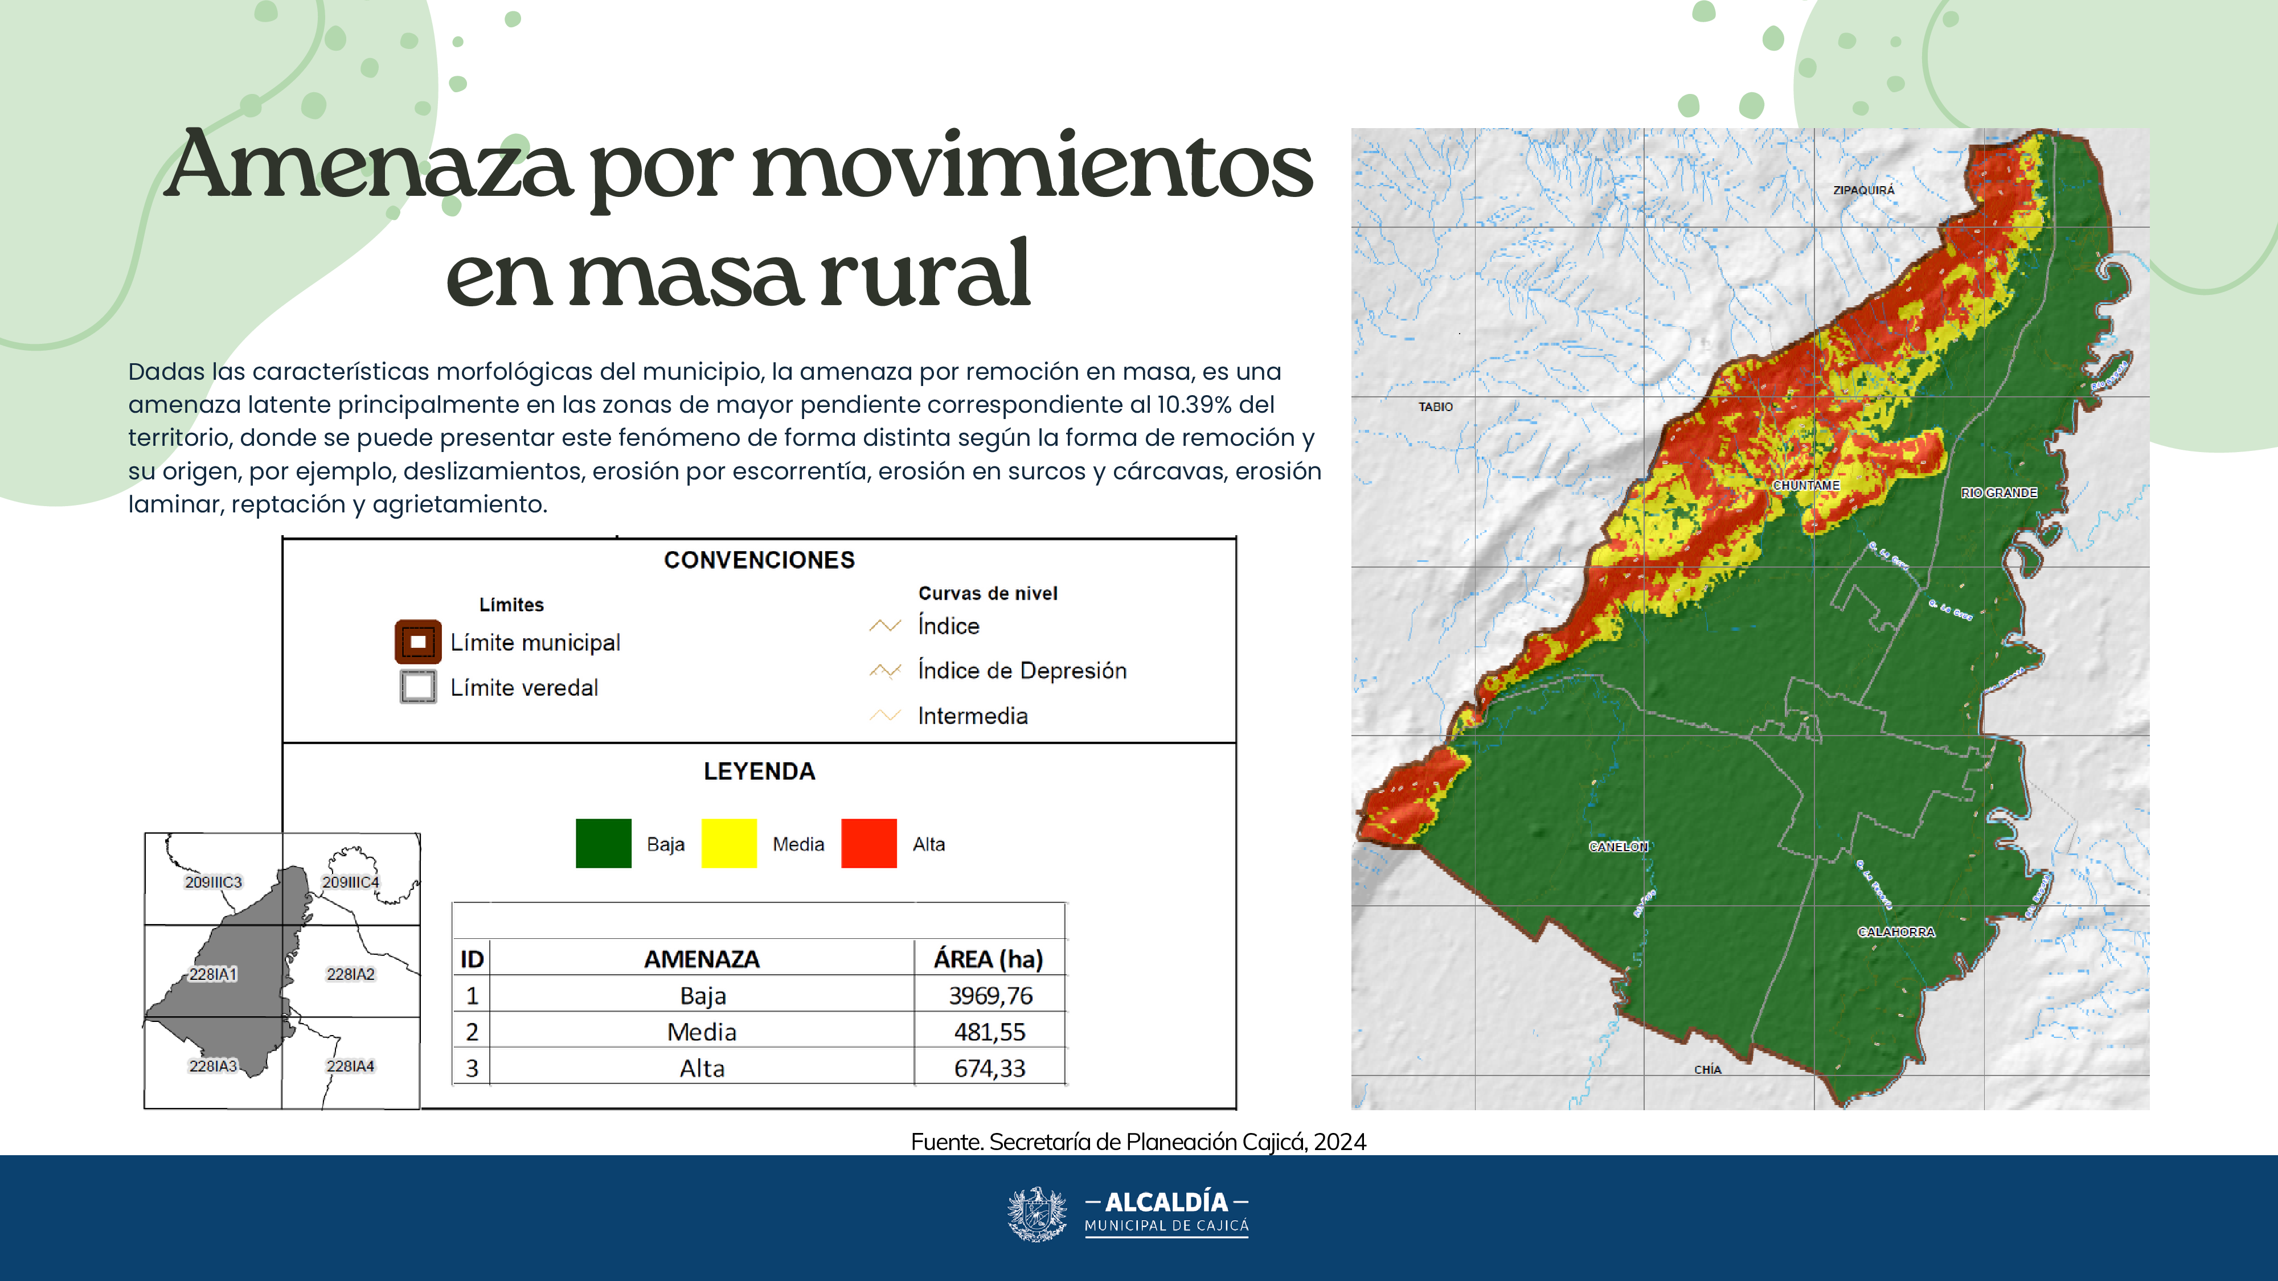
Task: Click the RIO GRANDE map label
Action: [1998, 492]
